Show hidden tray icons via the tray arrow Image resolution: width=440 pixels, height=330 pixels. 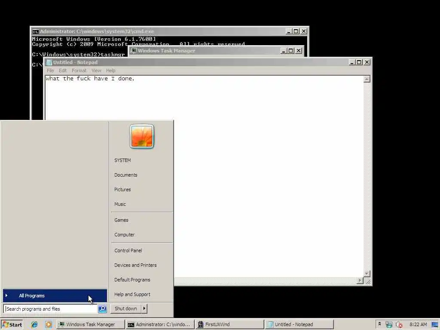pos(379,324)
